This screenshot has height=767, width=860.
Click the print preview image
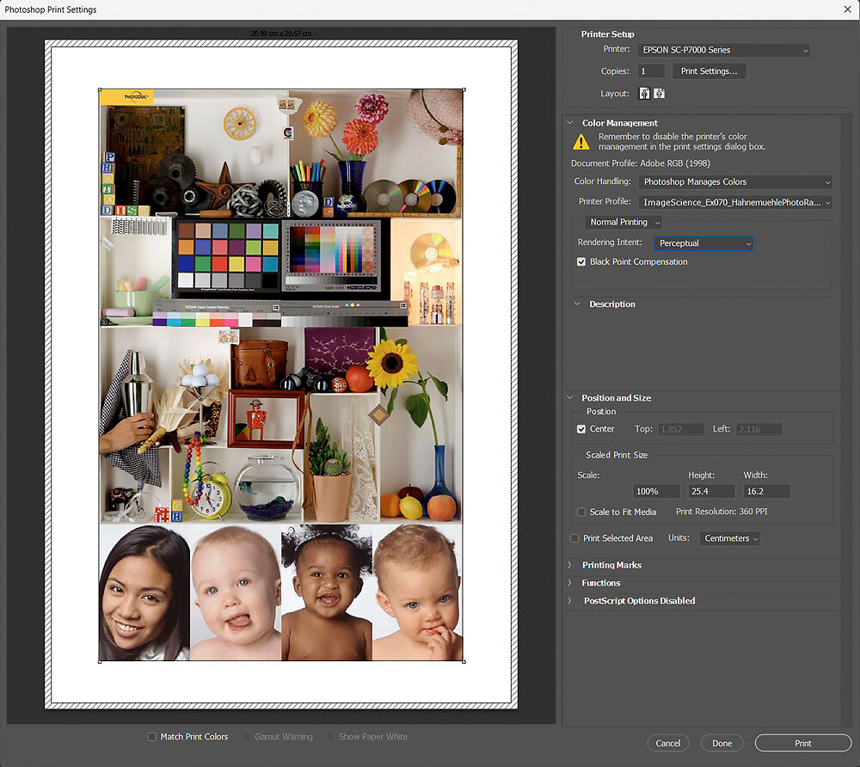click(x=281, y=375)
